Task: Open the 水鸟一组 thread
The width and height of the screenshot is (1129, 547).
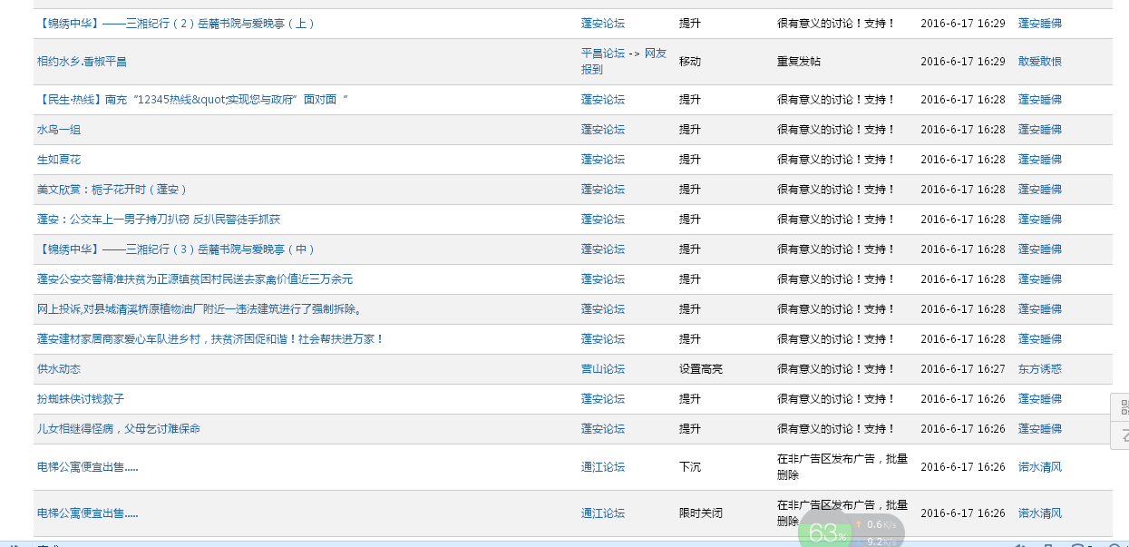Action: pos(59,130)
